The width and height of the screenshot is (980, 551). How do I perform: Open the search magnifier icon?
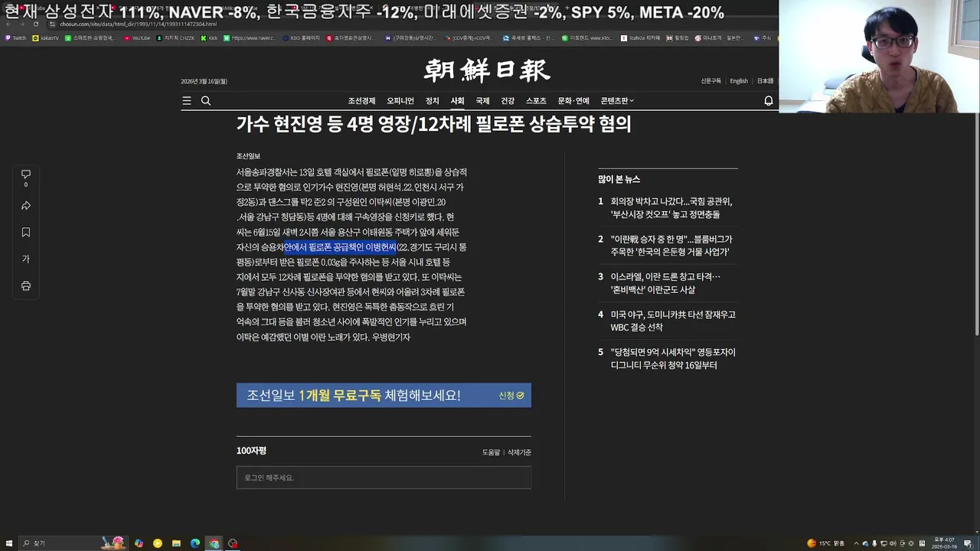click(x=206, y=100)
